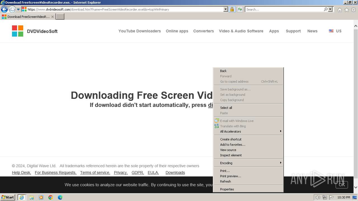Choose Print... in context menu
358x201 pixels.
click(248, 171)
